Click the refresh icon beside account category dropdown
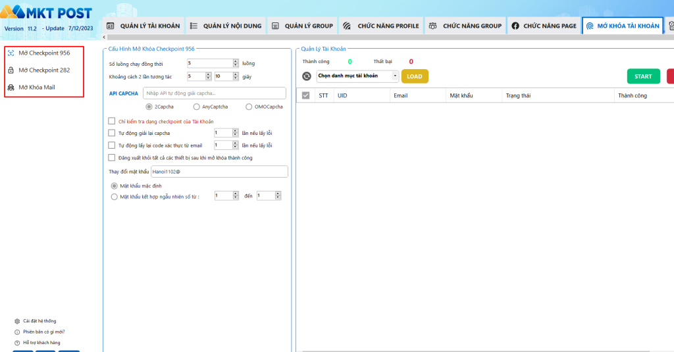674x352 pixels. (x=307, y=76)
